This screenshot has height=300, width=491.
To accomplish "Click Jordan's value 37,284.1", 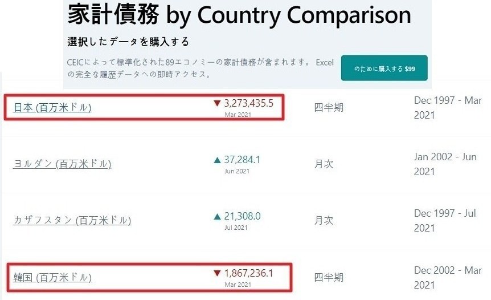I will 242,160.
